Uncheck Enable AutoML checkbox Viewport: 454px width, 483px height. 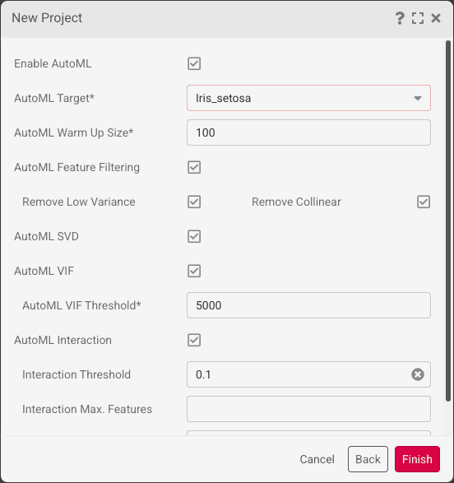[x=194, y=63]
